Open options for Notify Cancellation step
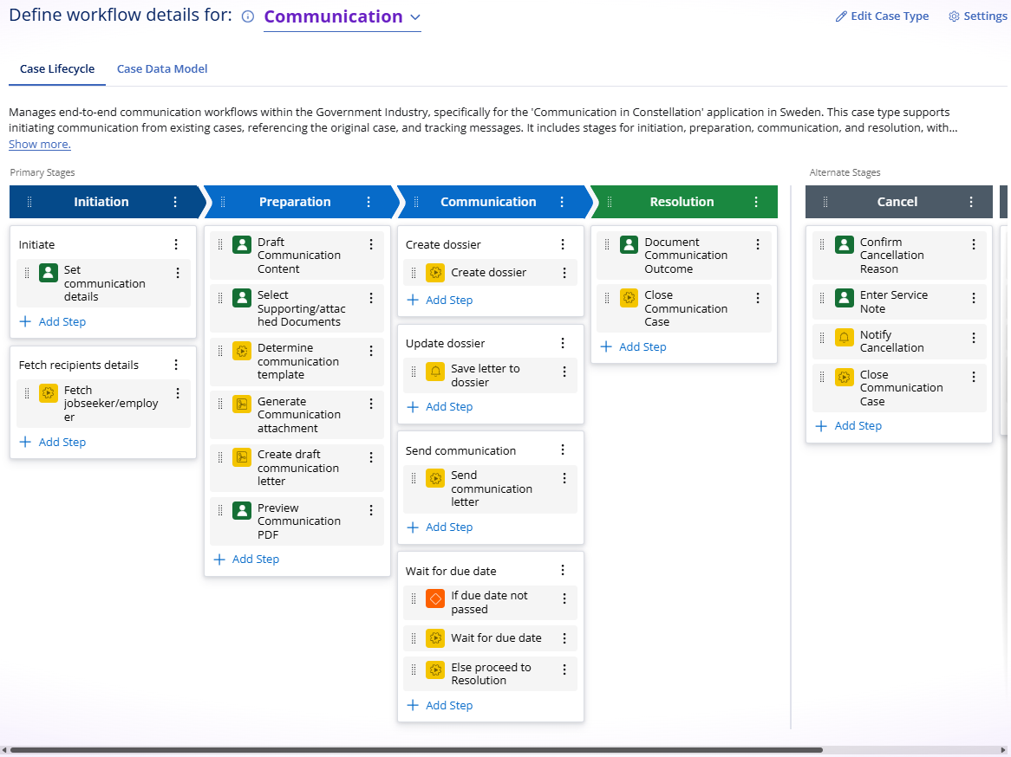1011x757 pixels. 973,338
